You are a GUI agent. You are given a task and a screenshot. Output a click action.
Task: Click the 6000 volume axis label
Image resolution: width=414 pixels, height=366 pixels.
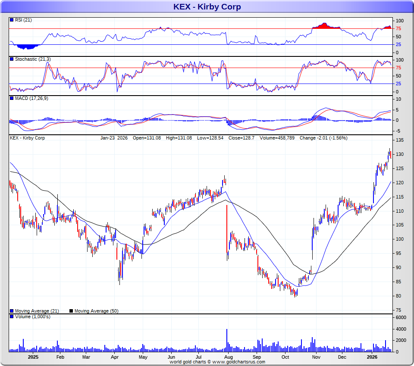[x=401, y=317]
